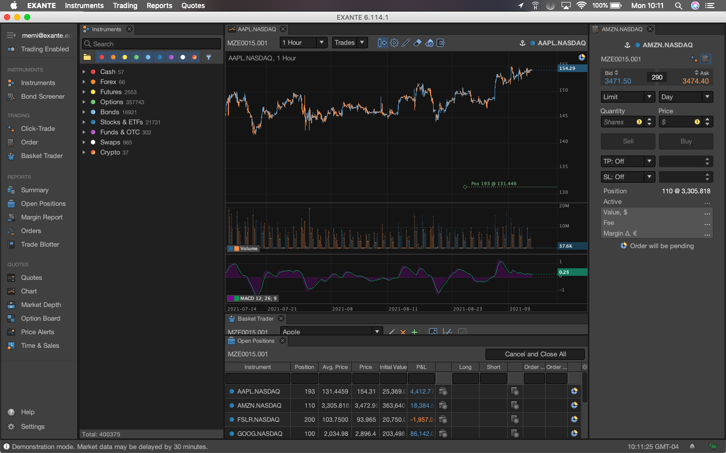
Task: Toggle the chart order panel icon
Action: pos(382,43)
